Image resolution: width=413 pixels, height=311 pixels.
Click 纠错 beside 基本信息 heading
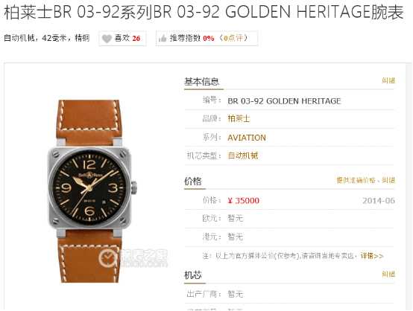[x=388, y=80]
